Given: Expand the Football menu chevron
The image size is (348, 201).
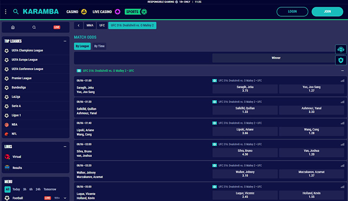Looking at the screenshot, I should point(65,198).
